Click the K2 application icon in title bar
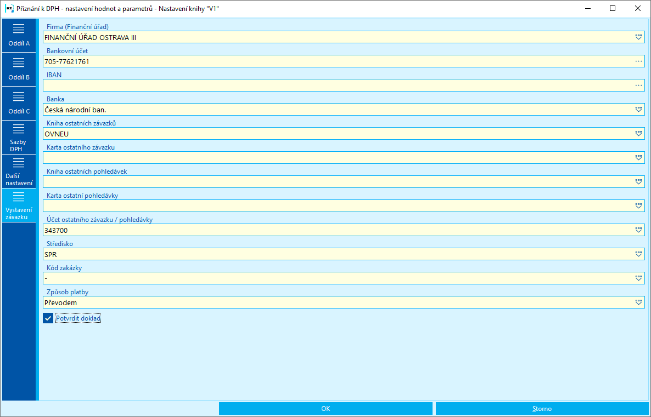This screenshot has width=651, height=417. click(9, 8)
